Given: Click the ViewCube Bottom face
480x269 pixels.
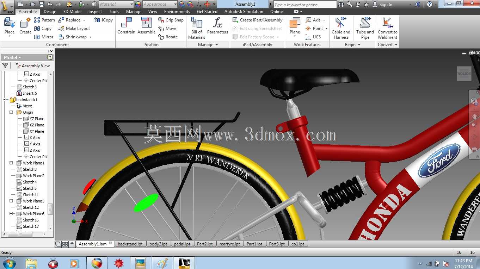Looking at the screenshot, I should tap(464, 74).
